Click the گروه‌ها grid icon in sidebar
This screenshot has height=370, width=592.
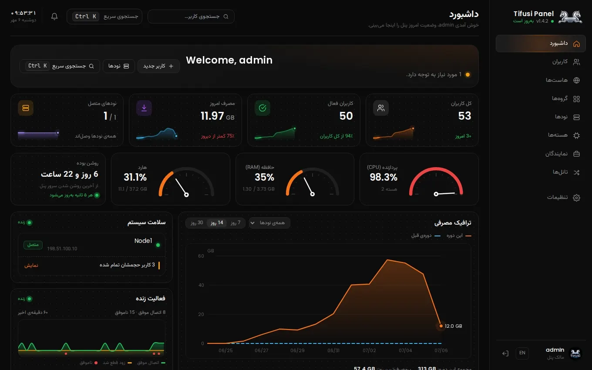click(576, 99)
